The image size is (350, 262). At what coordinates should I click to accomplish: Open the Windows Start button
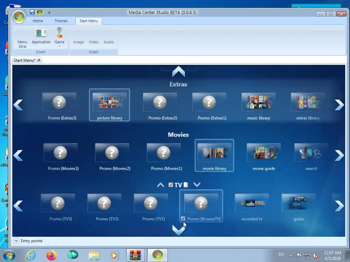tap(9, 255)
